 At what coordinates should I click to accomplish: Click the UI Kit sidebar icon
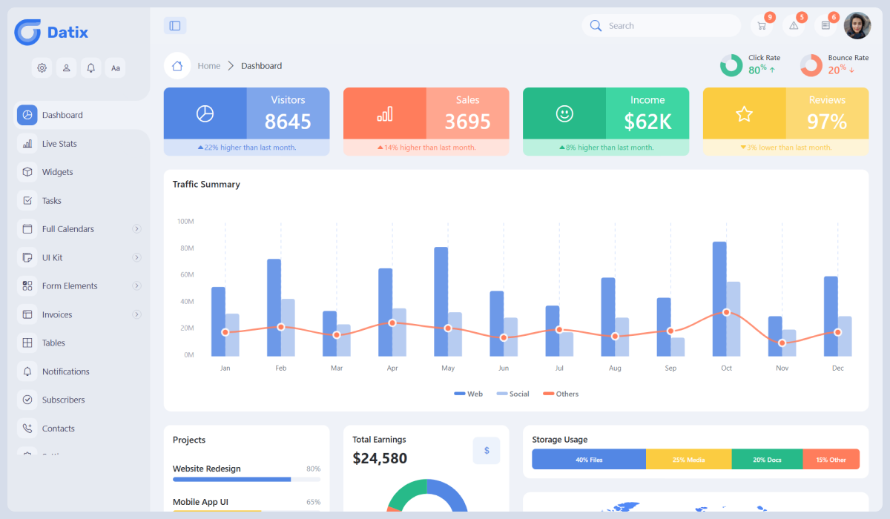(x=27, y=257)
